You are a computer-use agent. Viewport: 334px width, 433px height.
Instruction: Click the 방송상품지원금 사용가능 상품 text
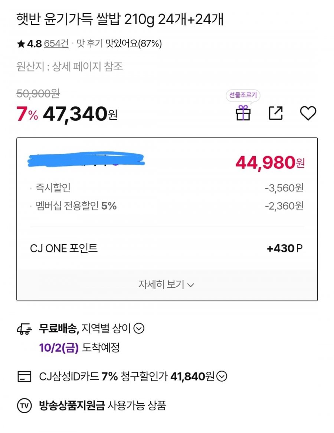[102, 405]
